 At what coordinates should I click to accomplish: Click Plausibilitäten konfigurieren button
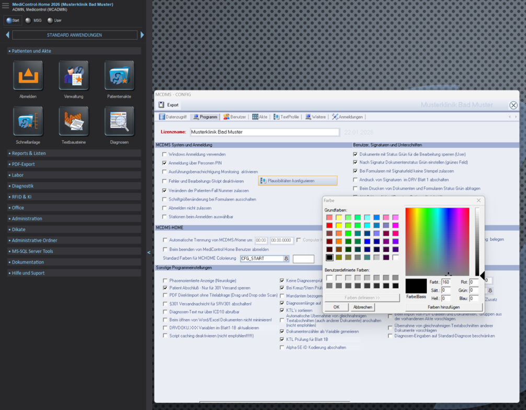pyautogui.click(x=298, y=181)
